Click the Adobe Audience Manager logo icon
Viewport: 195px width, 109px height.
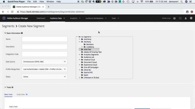point(4,18)
